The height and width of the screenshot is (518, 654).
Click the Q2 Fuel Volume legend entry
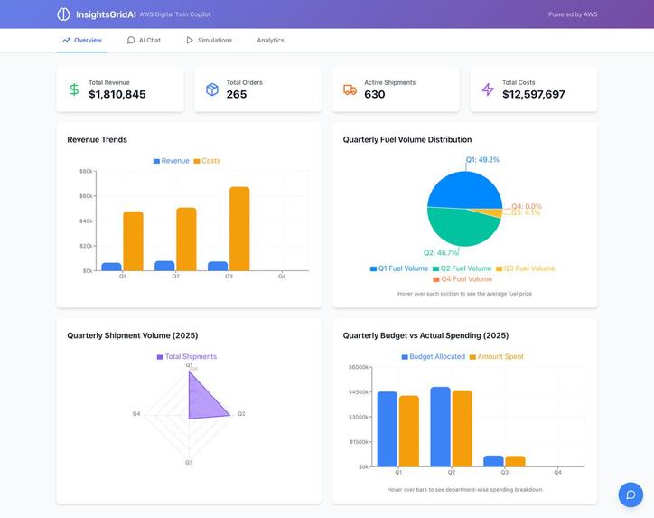(462, 268)
